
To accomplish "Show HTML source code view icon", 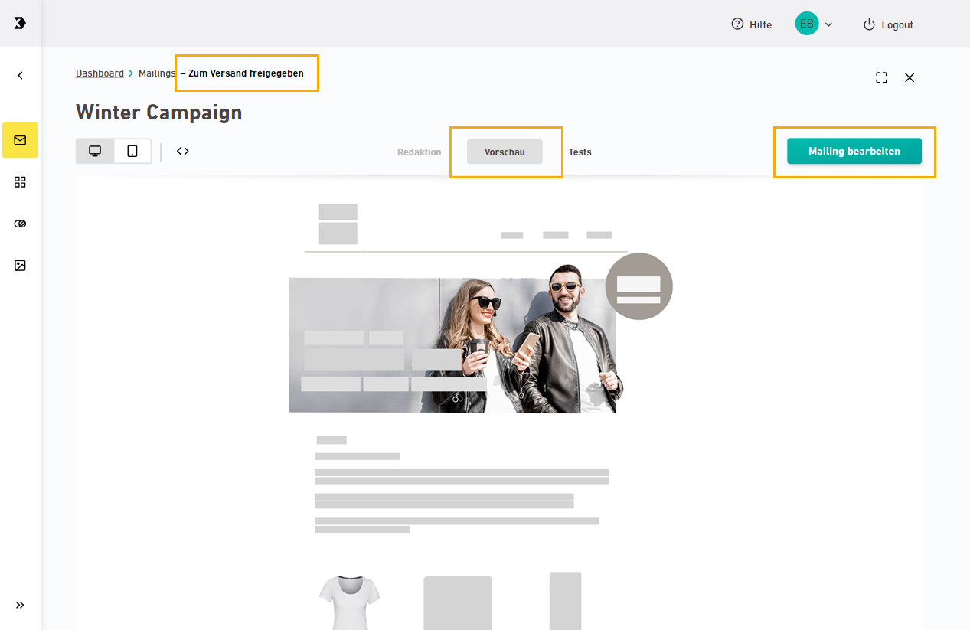I will [182, 151].
